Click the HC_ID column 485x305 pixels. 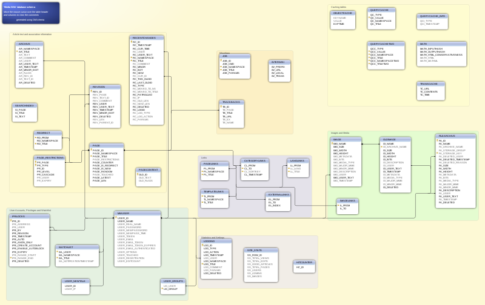click(x=299, y=267)
